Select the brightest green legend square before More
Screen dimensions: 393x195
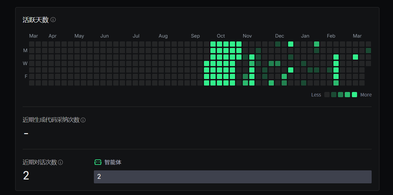[x=354, y=95]
